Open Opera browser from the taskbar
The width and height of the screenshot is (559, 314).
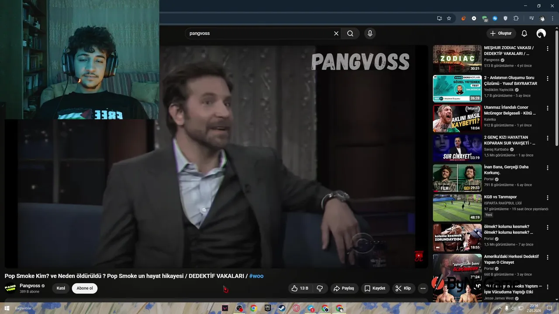click(297, 308)
